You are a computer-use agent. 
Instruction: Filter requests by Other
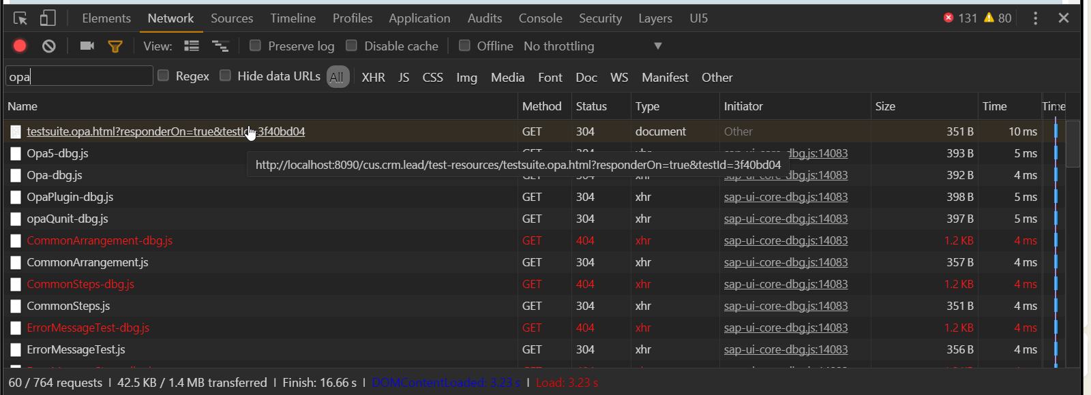tap(717, 78)
